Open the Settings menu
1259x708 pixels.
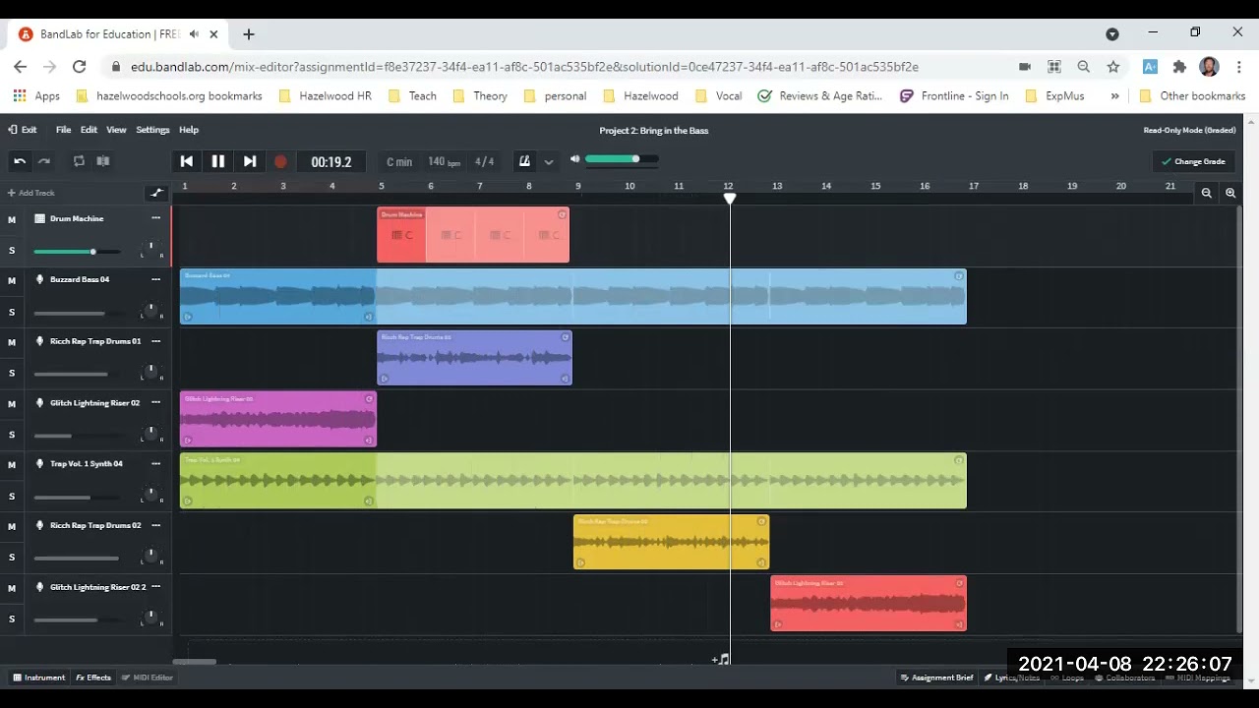152,130
